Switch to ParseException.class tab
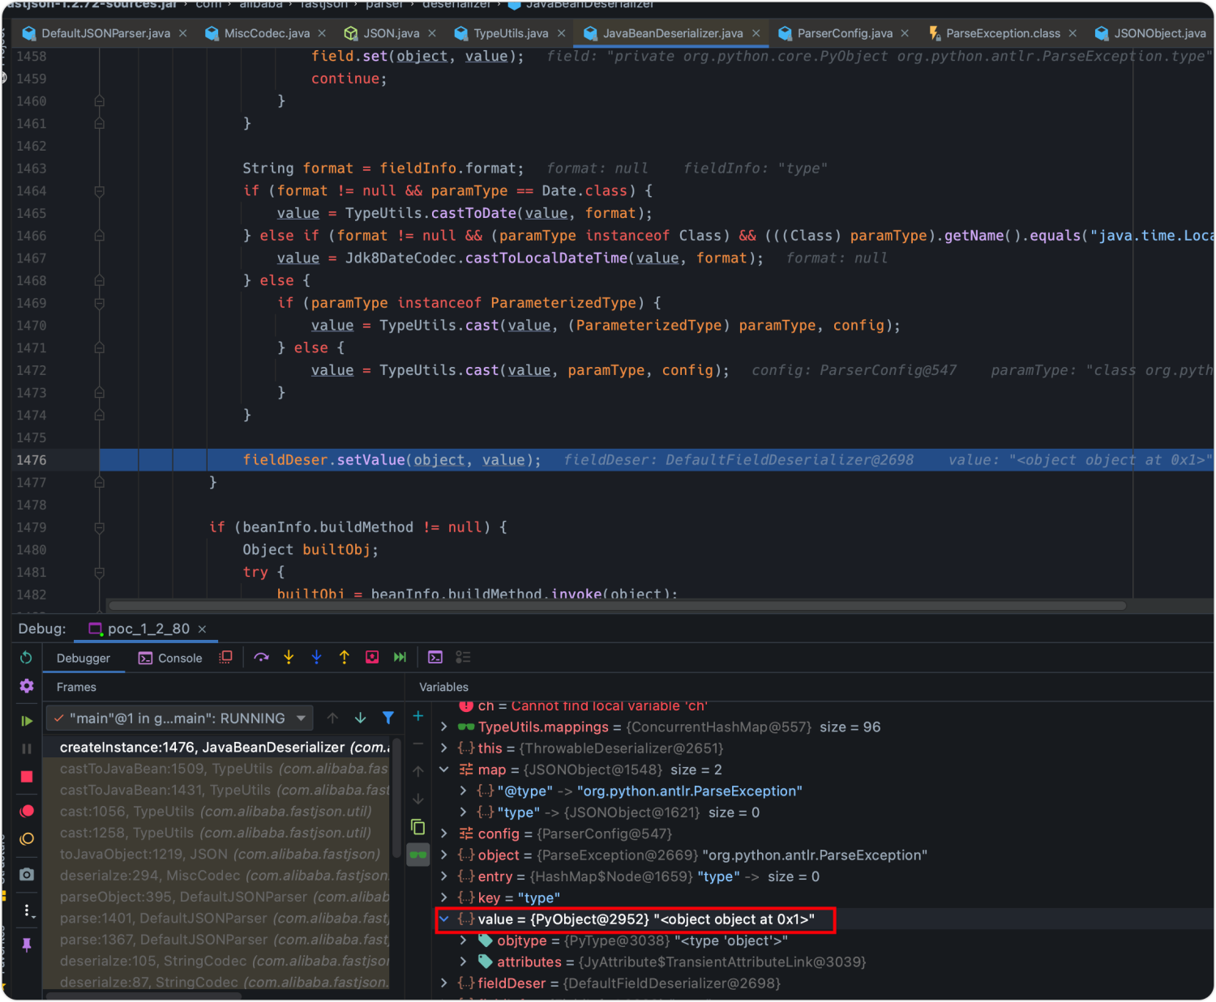 click(x=1003, y=33)
